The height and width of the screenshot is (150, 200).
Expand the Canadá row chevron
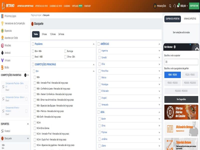tap(159, 57)
